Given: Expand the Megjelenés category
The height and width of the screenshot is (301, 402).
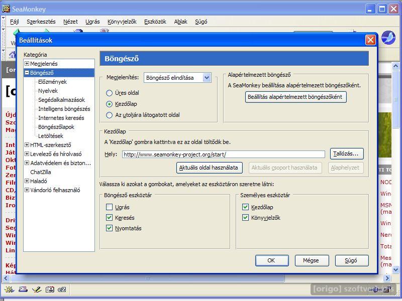Looking at the screenshot, I should (x=27, y=64).
